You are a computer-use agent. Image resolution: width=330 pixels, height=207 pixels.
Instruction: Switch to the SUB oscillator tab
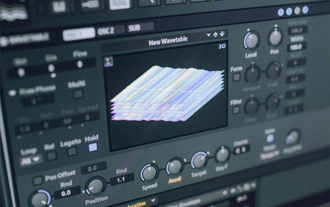[140, 27]
